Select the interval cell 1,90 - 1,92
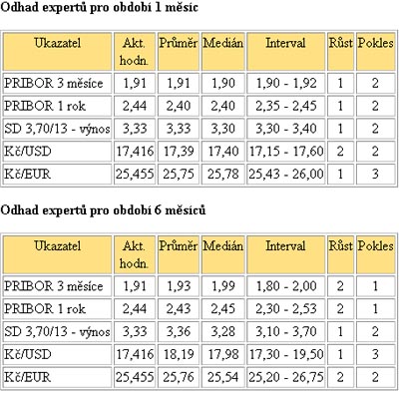This screenshot has width=399, height=393. pos(285,83)
